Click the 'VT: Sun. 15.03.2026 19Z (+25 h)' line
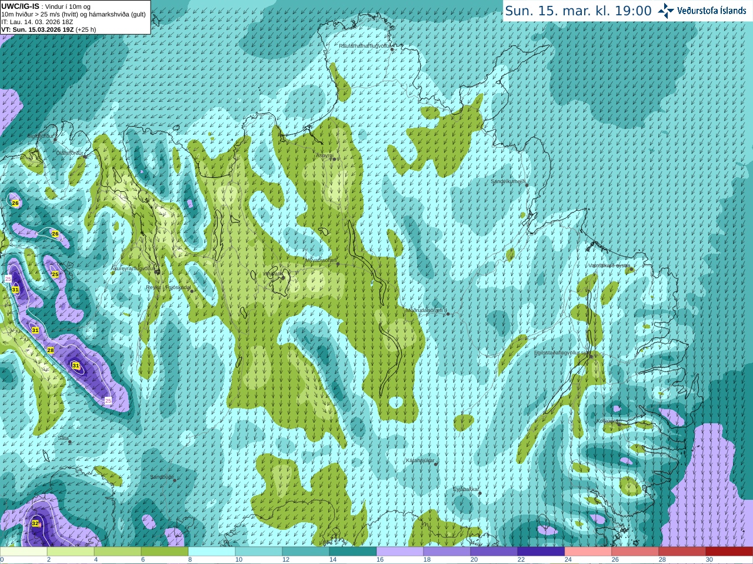Viewport: 753px width, 564px height. tap(49, 29)
